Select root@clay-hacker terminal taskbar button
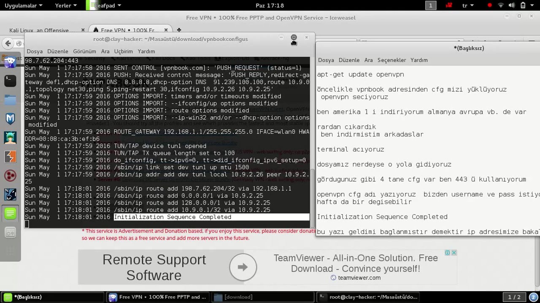Image resolution: width=540 pixels, height=303 pixels. (368, 297)
